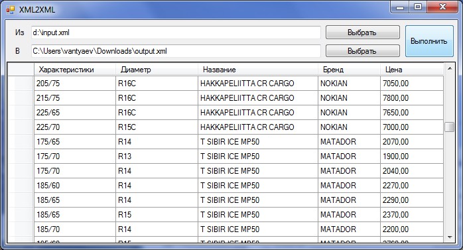Sort by the Характеристики column header

[x=75, y=70]
